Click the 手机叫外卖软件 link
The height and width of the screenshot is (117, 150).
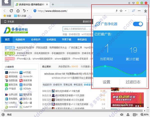(x=24, y=53)
